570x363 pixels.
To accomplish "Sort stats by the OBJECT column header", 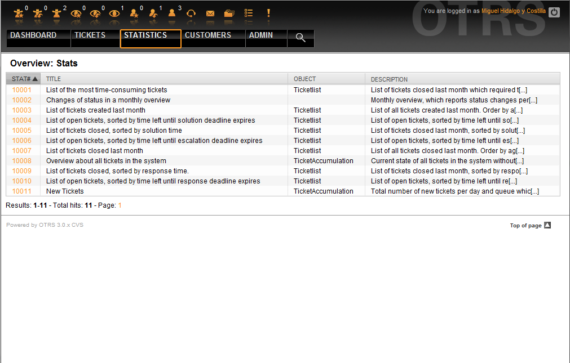I will point(305,79).
